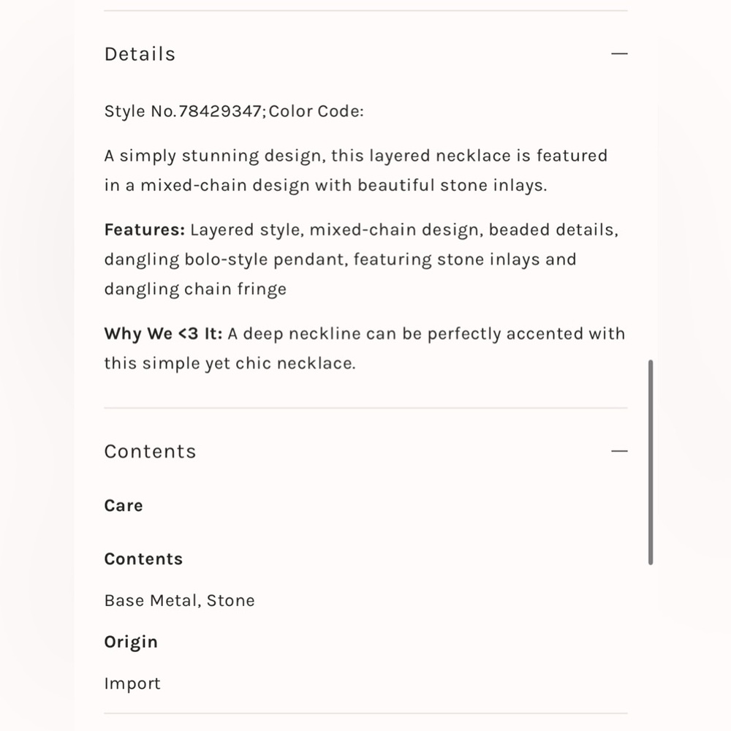Collapse the Details section using minus icon
This screenshot has height=731, width=731.
619,53
